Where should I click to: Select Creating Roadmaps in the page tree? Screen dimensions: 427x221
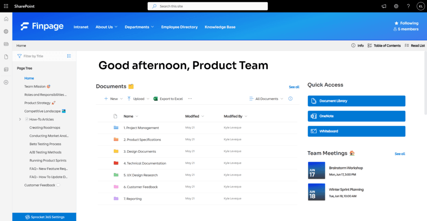[45, 127]
